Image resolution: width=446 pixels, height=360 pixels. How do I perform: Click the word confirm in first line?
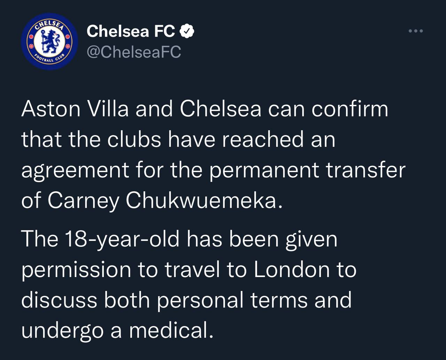(349, 109)
